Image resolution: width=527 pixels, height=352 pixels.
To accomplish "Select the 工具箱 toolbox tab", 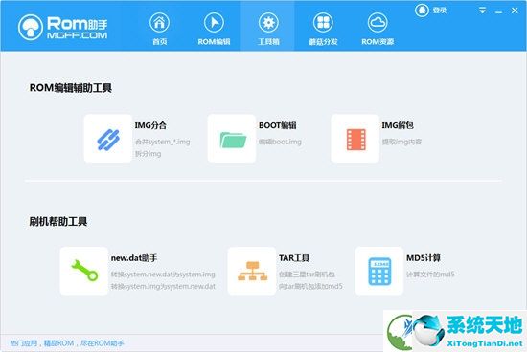I will click(268, 29).
